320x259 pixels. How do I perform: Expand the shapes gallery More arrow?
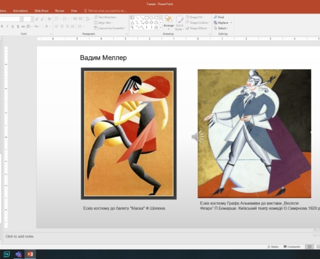click(x=161, y=28)
